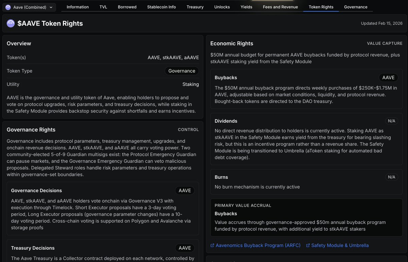Click the Aave ghost logo icon in header
408x262 pixels.
[11, 23]
